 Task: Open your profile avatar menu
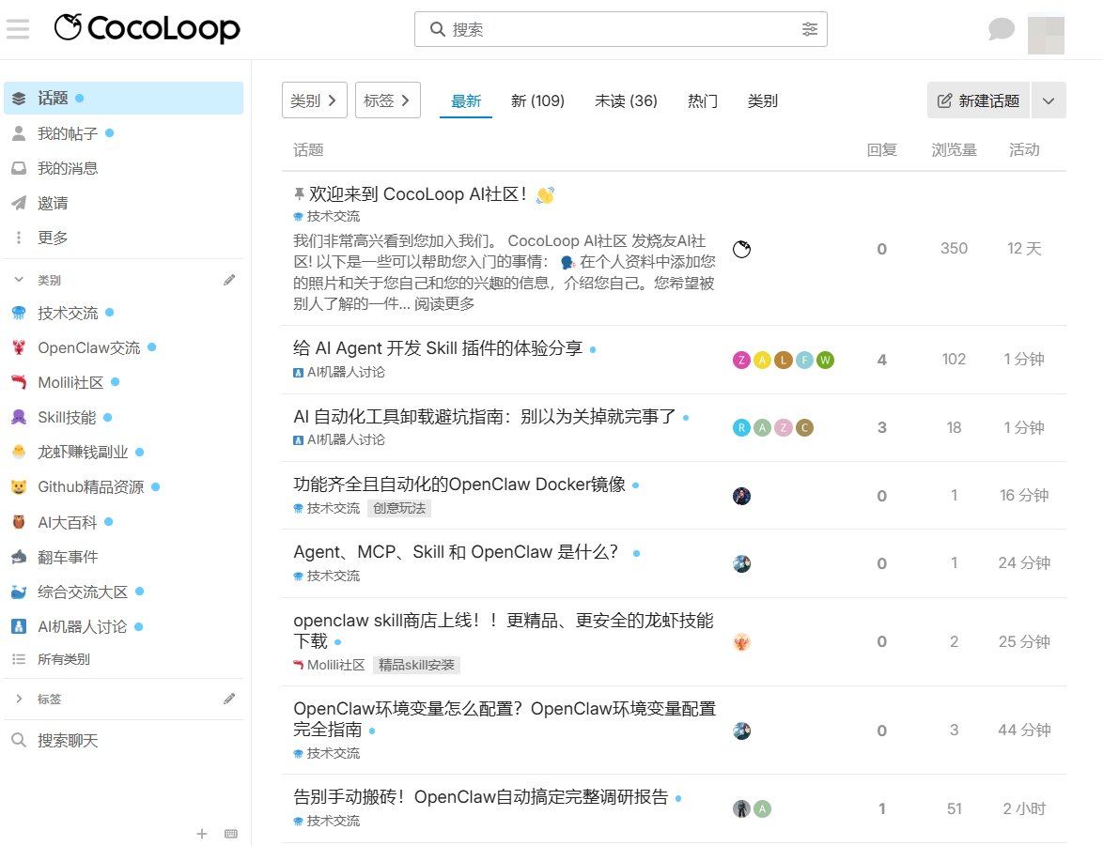click(x=1046, y=33)
